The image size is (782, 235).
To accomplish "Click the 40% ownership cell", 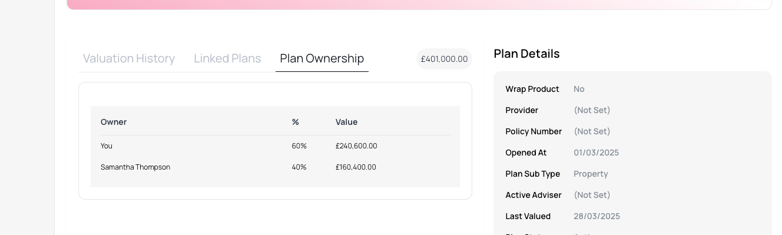I will point(299,167).
